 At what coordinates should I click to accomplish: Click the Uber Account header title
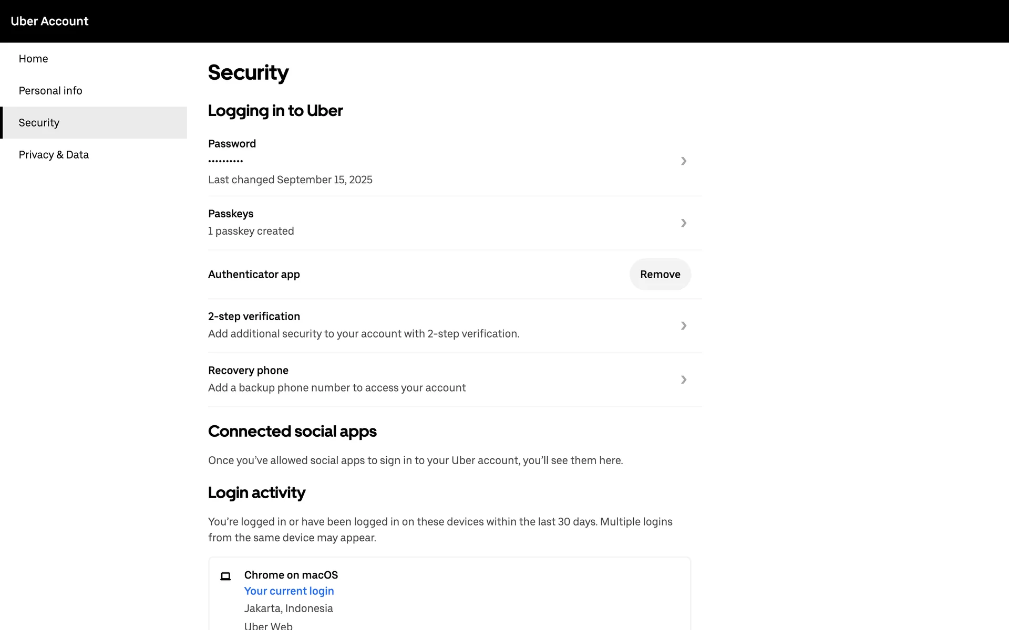pyautogui.click(x=49, y=21)
